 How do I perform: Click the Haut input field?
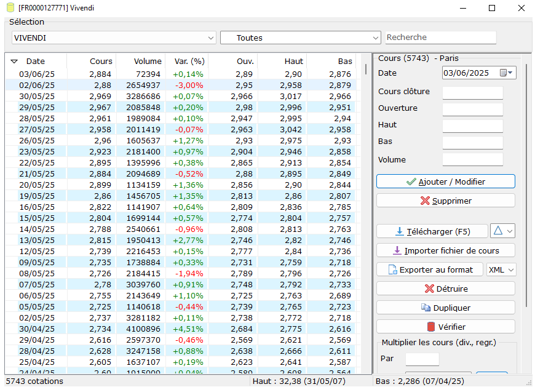(472, 126)
